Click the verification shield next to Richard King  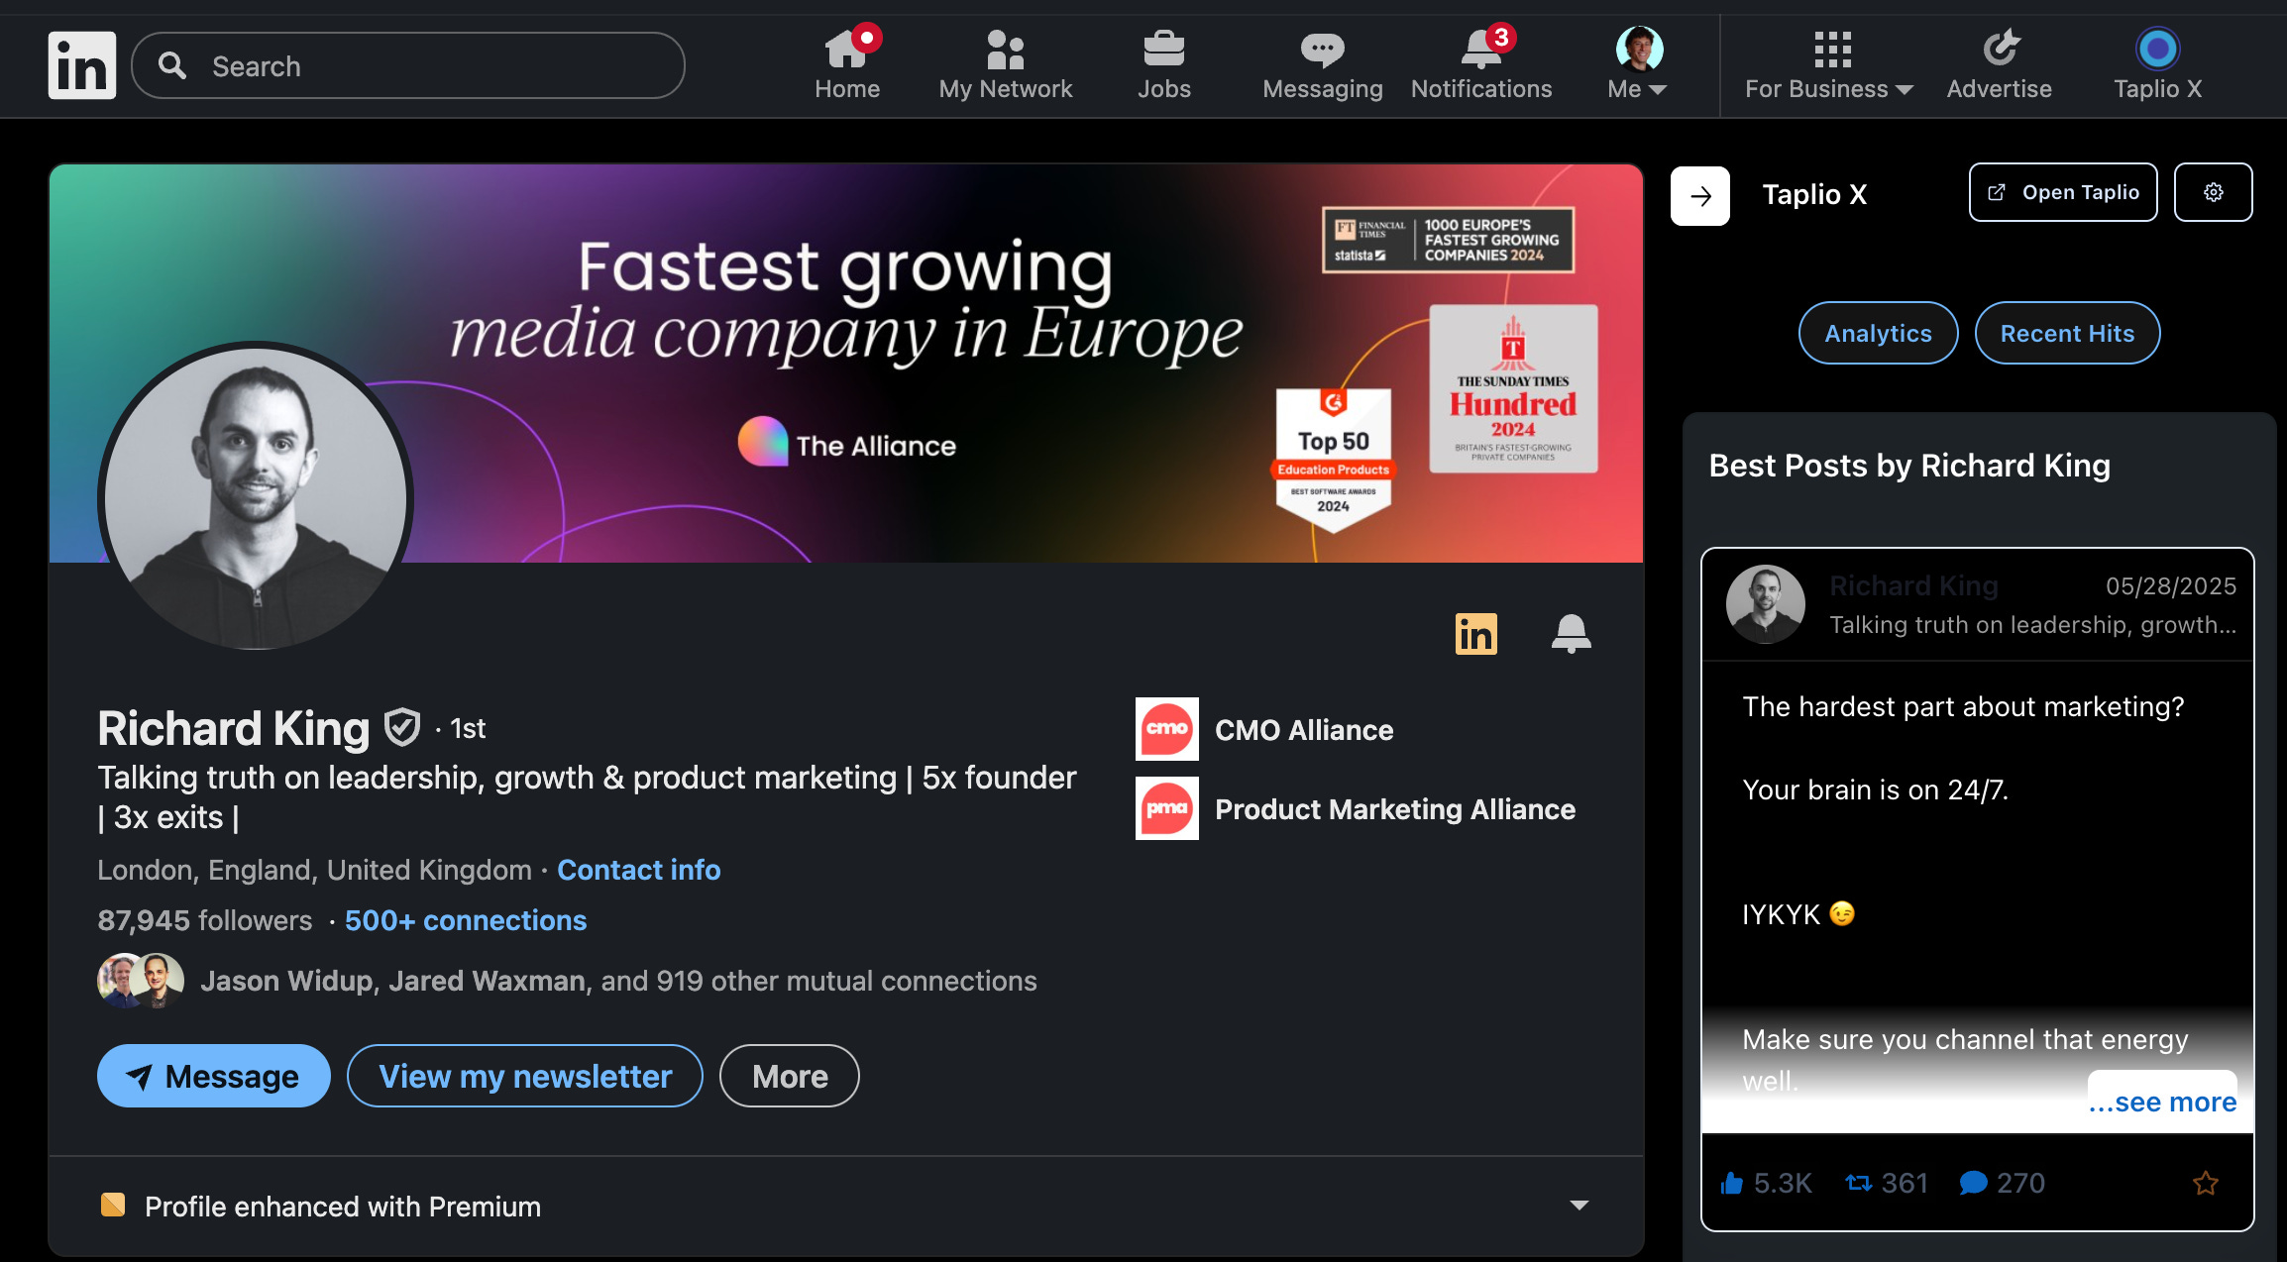[x=402, y=728]
